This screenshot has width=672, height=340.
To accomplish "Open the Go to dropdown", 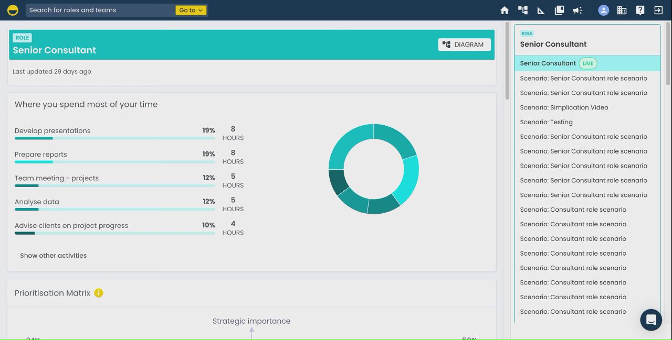I will pyautogui.click(x=191, y=10).
